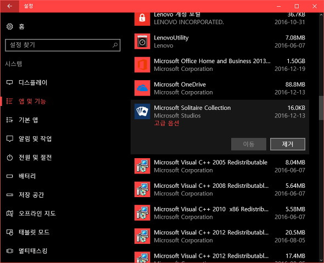Click the 16.0KB size value
Image resolution: width=324 pixels, height=263 pixels.
(x=297, y=108)
